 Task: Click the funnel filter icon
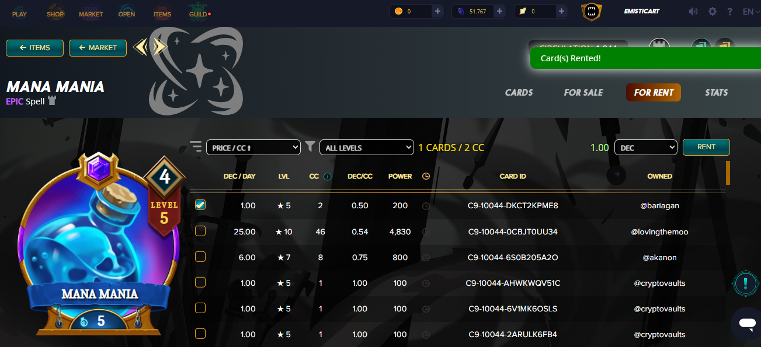pos(310,147)
